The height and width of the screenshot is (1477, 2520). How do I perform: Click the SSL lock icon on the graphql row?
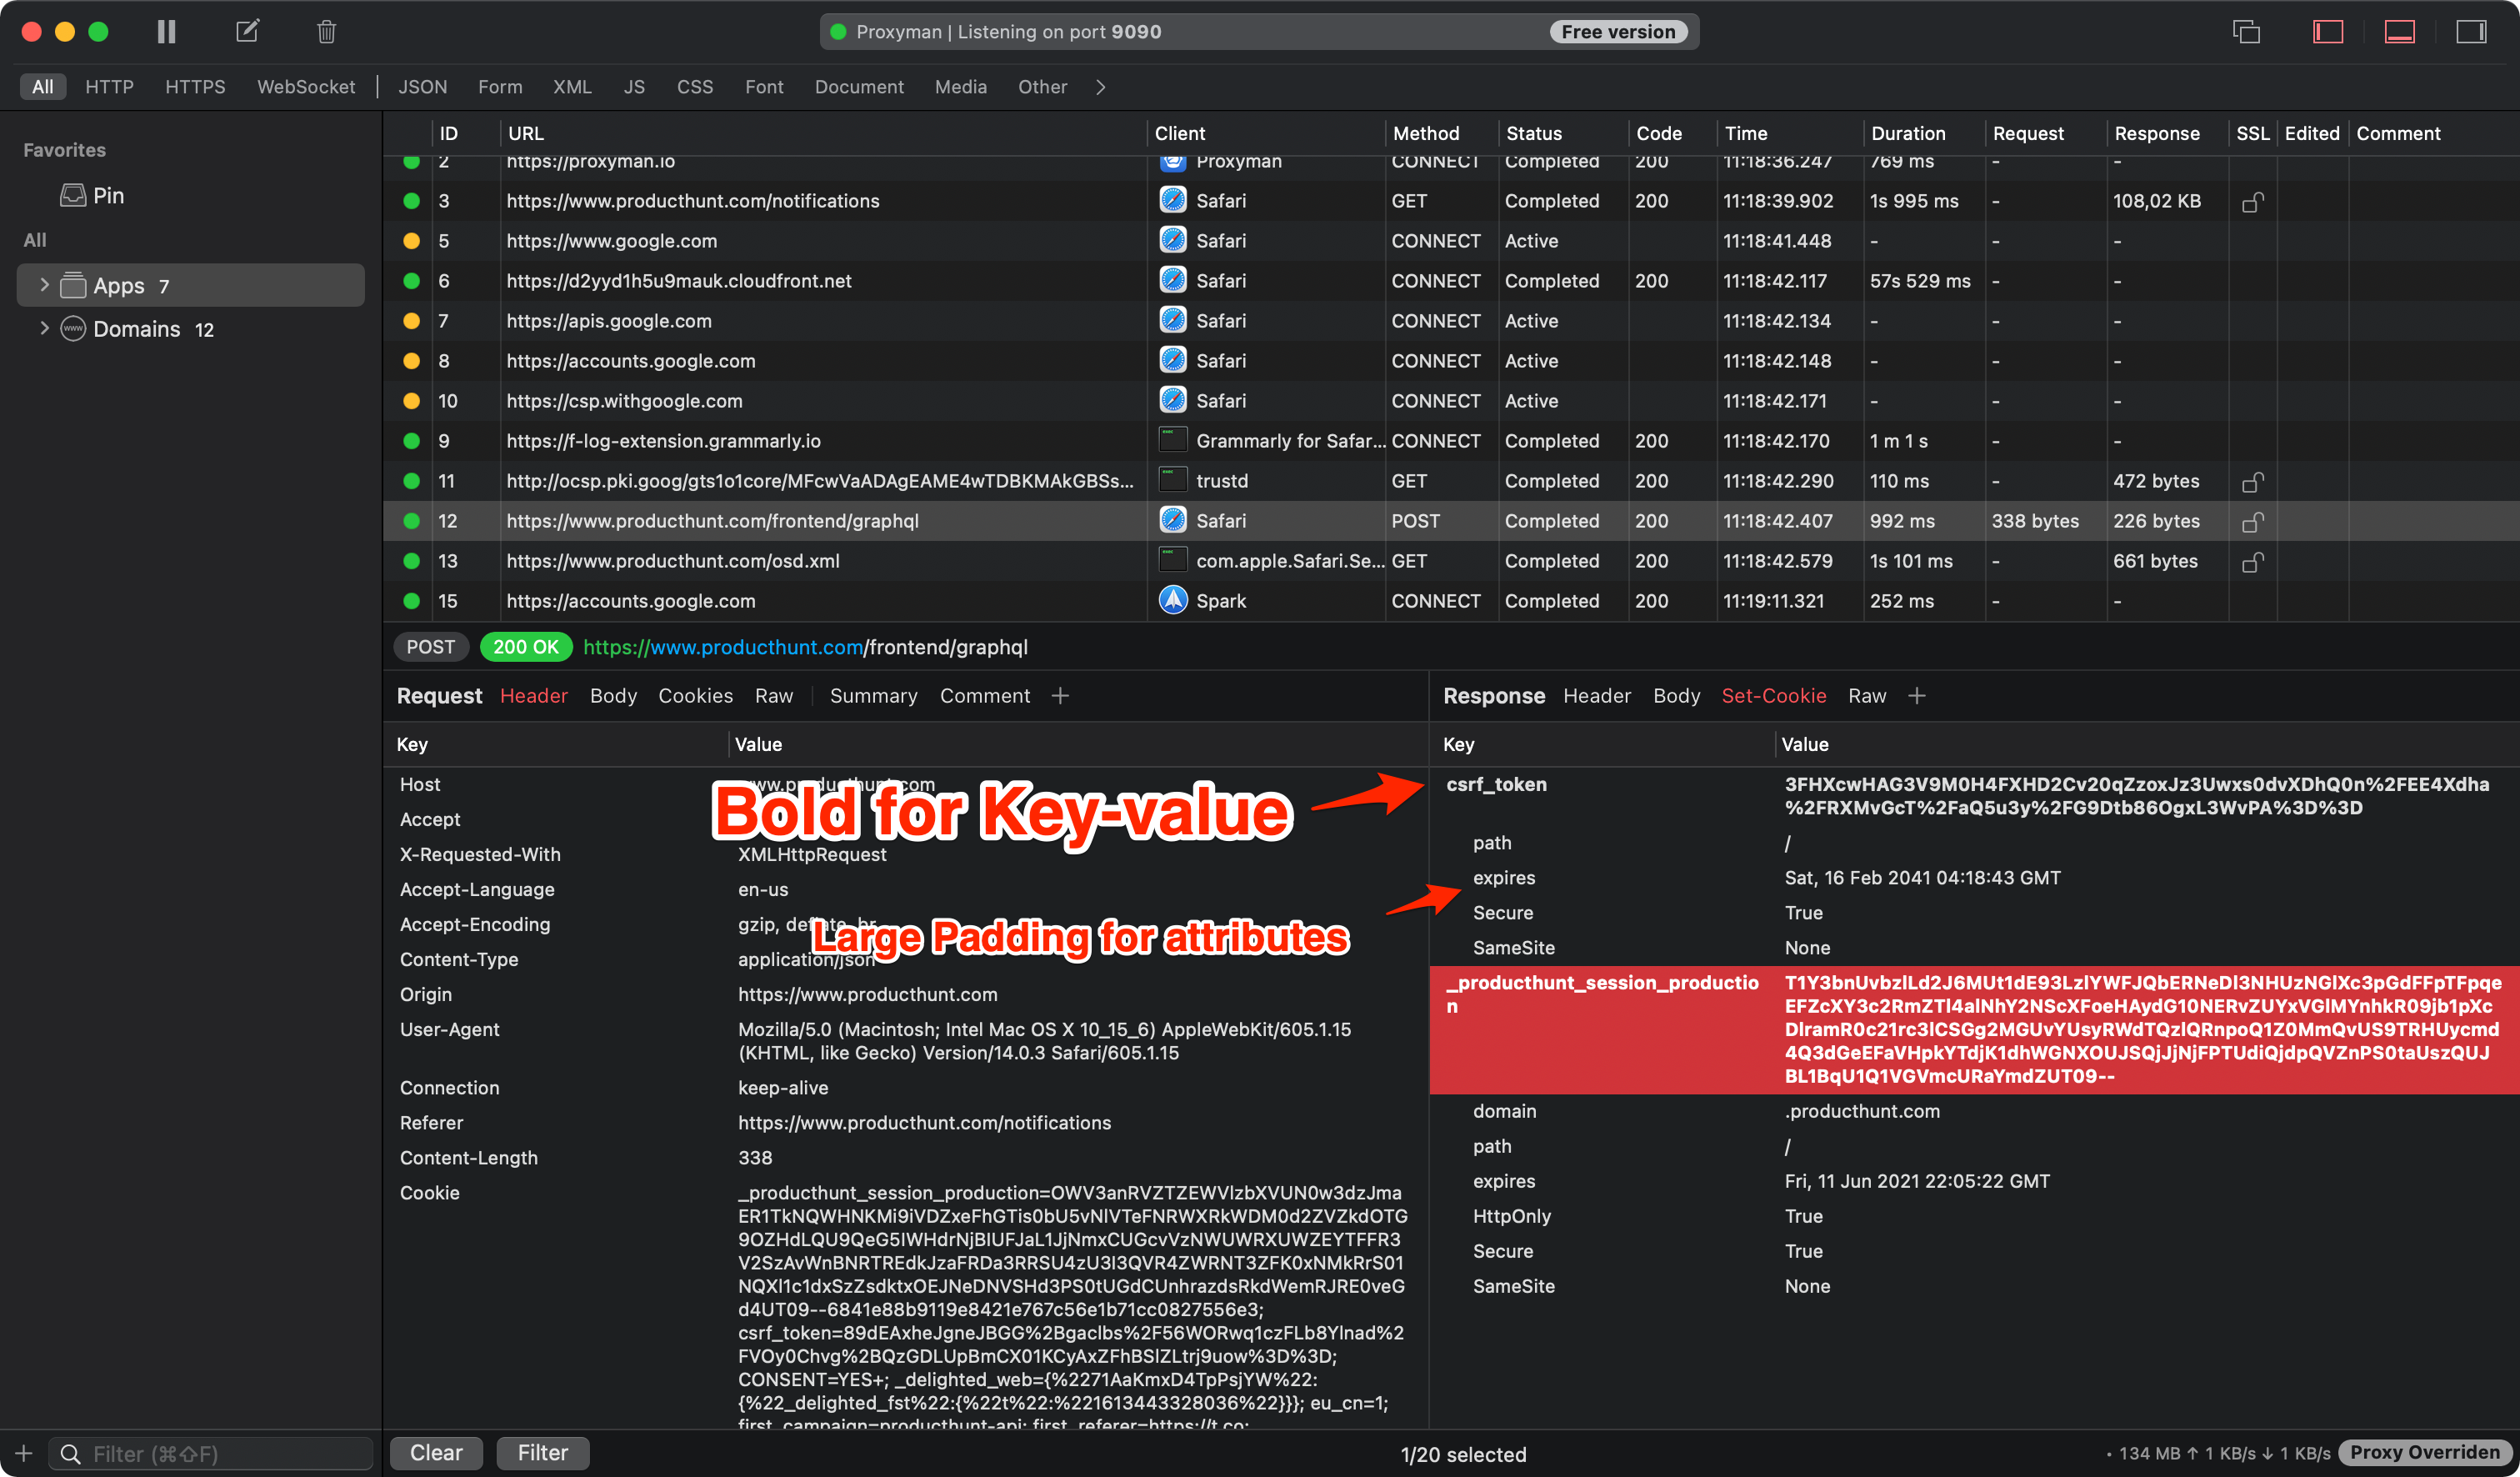tap(2253, 521)
